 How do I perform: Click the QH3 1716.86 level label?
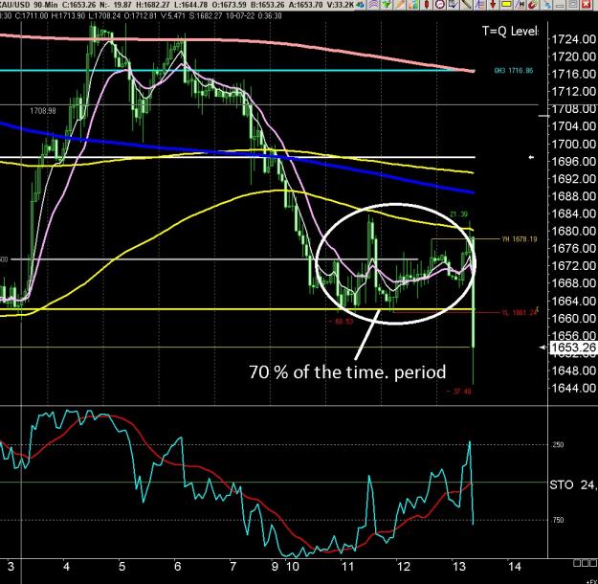[514, 71]
